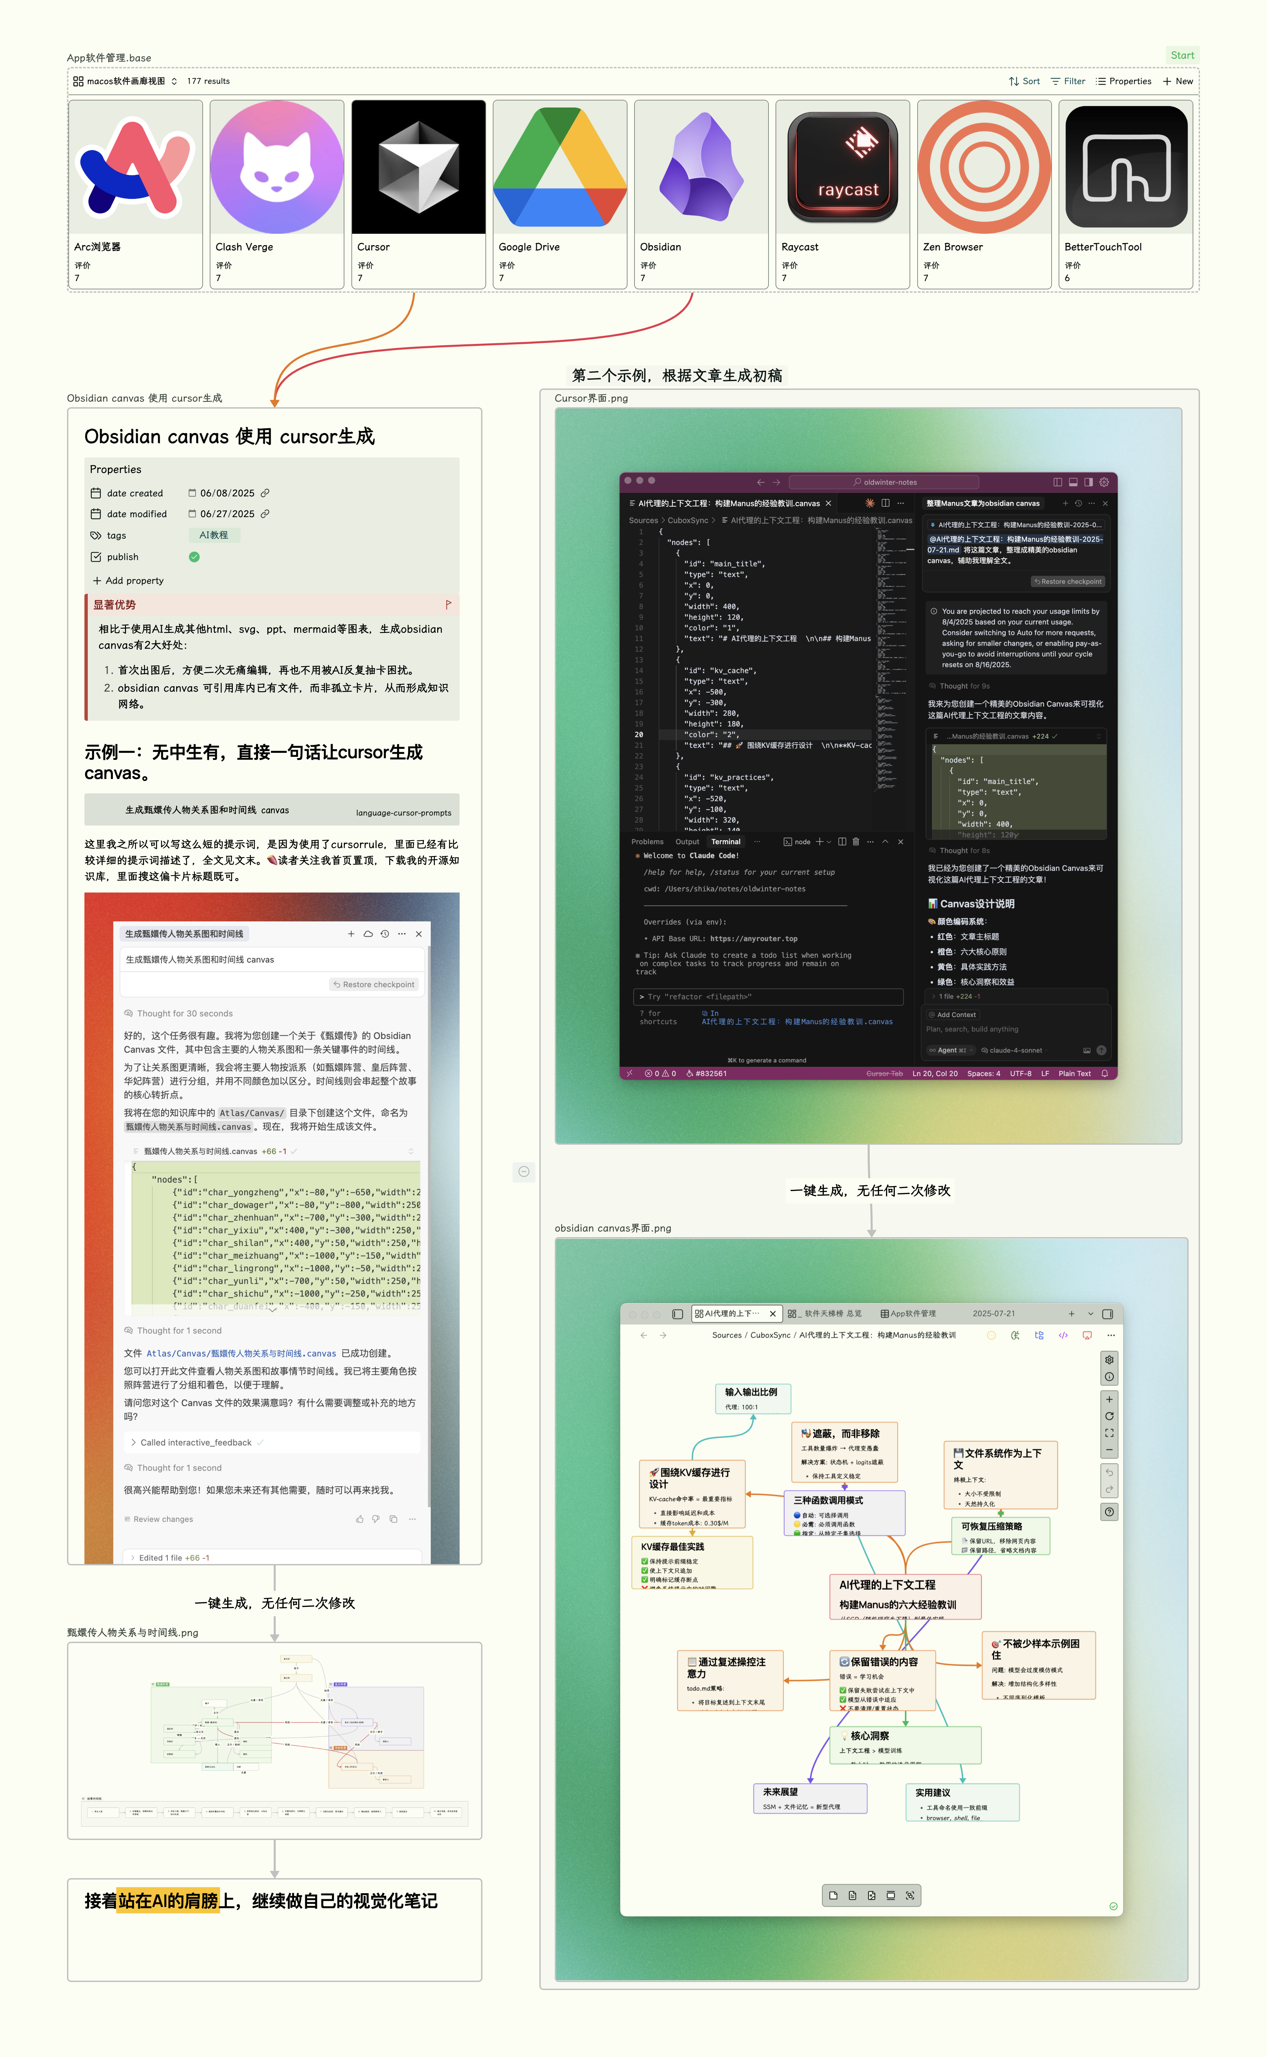Viewport: 1267px width, 2057px height.
Task: Toggle the publish property checkbox
Action: click(x=194, y=557)
